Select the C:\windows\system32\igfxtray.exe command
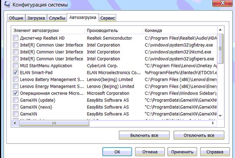The width and height of the screenshot is (235, 158). click(x=179, y=45)
